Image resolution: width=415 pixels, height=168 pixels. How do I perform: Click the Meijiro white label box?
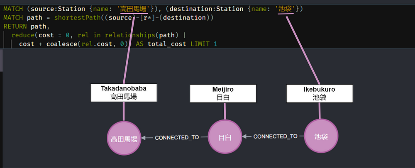[223, 93]
